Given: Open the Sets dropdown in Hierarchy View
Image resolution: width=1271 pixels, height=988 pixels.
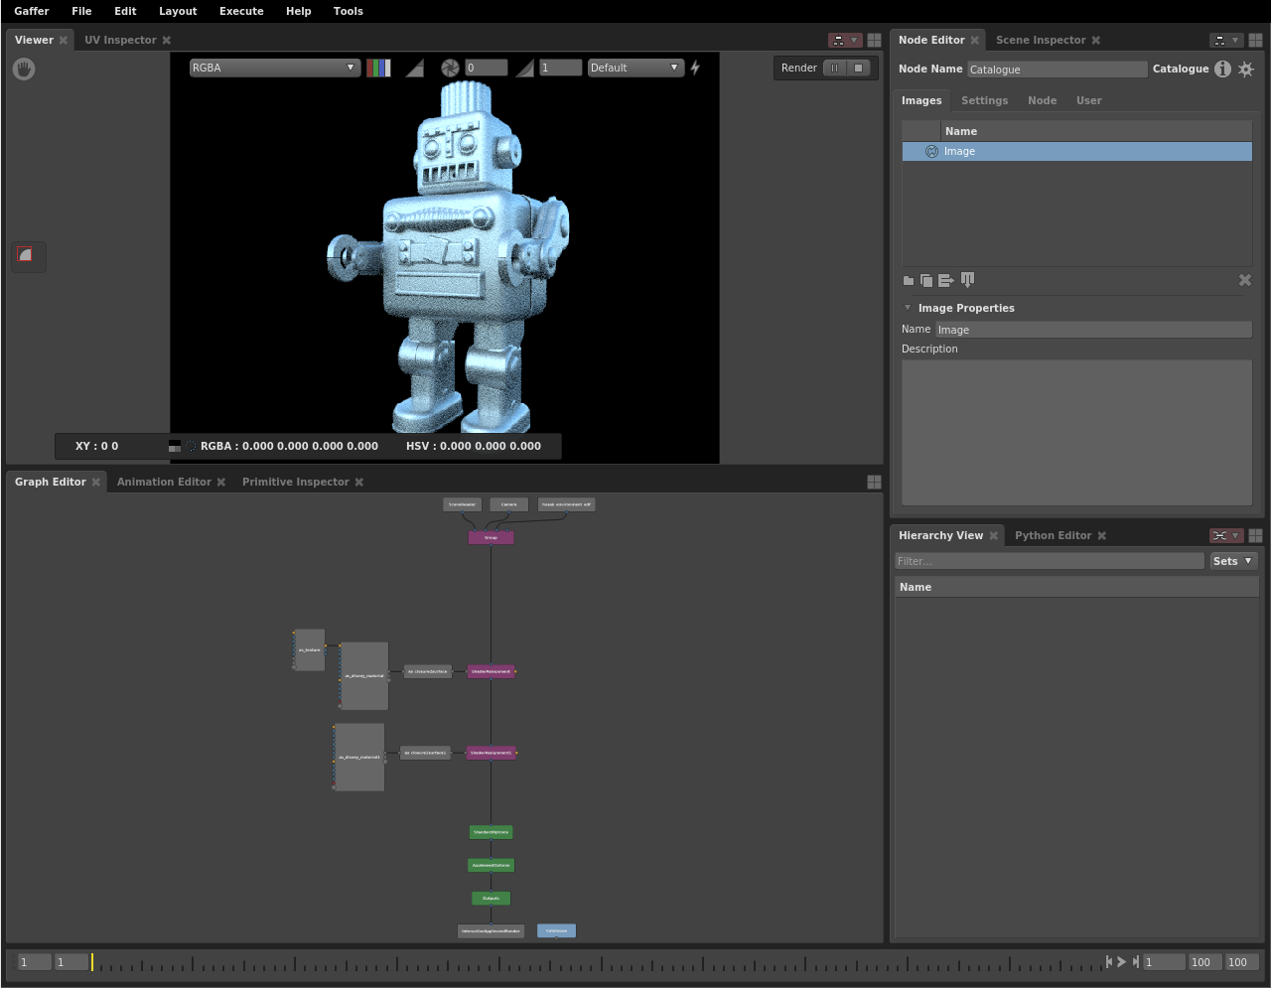Looking at the screenshot, I should [x=1233, y=561].
